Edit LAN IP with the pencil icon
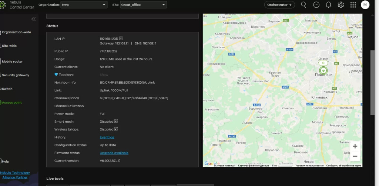This screenshot has width=379, height=186. [x=121, y=38]
